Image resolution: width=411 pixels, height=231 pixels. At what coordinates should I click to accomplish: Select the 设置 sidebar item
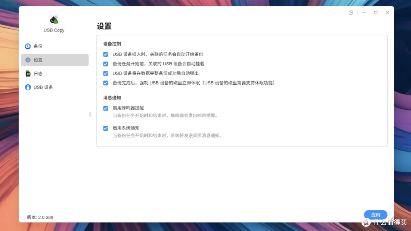55,60
